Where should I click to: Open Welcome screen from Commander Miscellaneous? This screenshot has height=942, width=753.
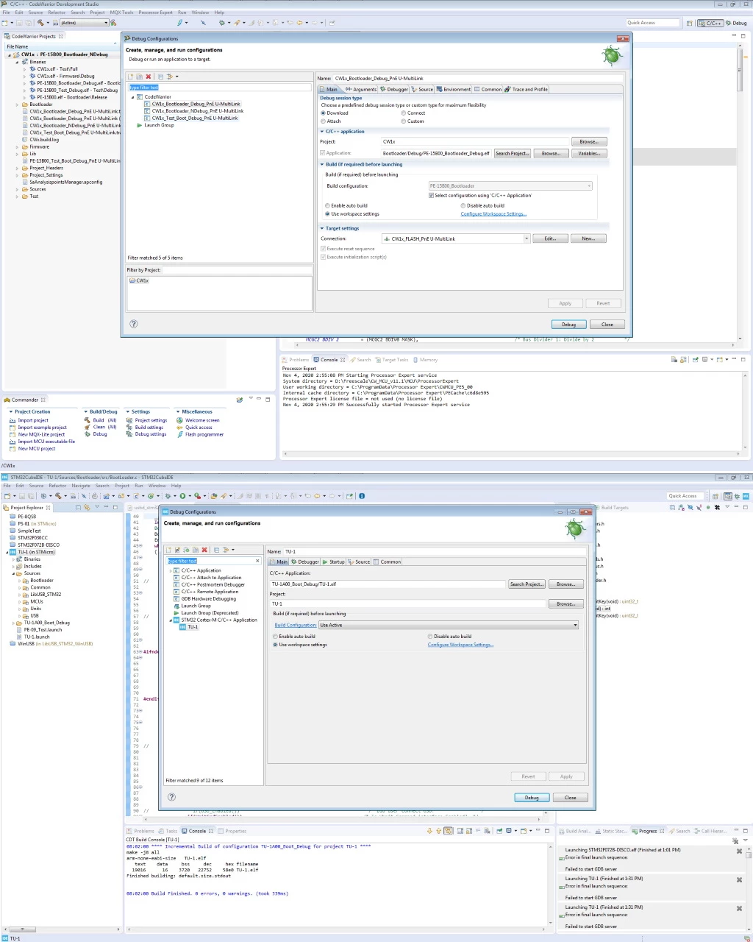click(x=199, y=420)
